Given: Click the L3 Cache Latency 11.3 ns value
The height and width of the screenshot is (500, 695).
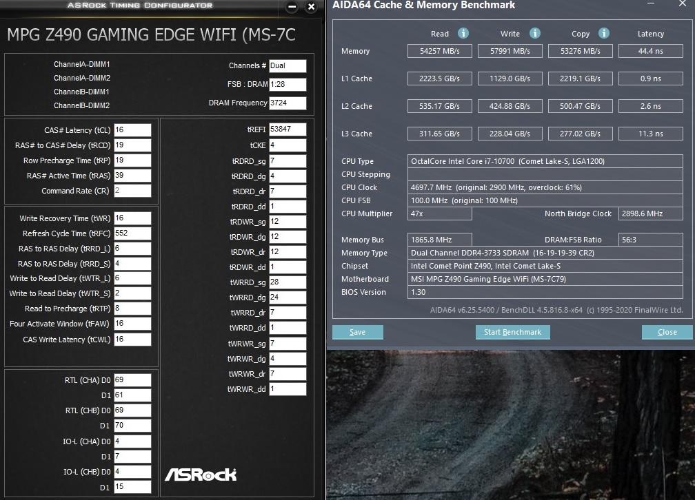Looking at the screenshot, I should point(651,134).
